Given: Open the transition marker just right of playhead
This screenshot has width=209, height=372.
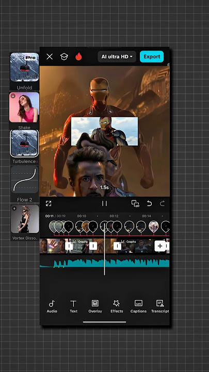Looking at the screenshot, I should click(x=117, y=246).
